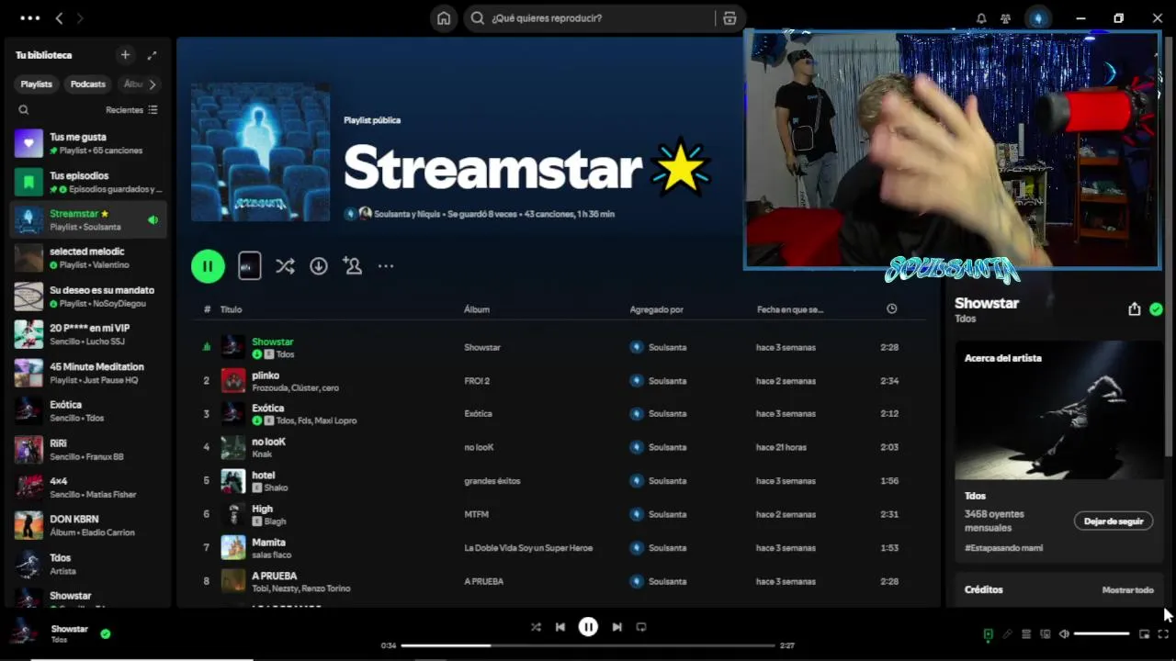Go forward with the right arrow

(80, 18)
